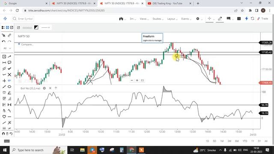The height and width of the screenshot is (154, 274).
Task: Select the cross X shape tool
Action: pos(9,75)
